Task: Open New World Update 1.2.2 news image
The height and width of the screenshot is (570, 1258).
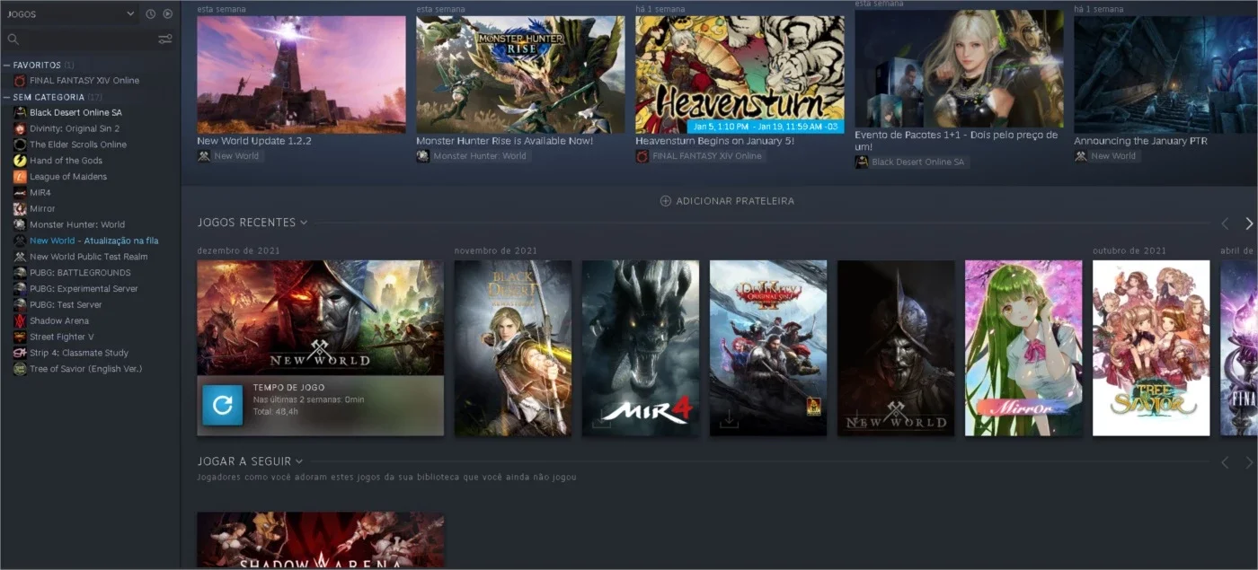Action: 301,75
